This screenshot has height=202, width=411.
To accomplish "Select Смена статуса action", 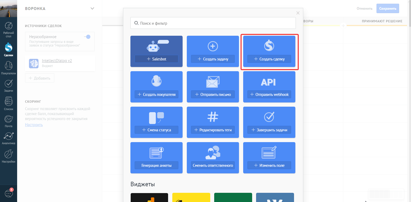I will click(x=156, y=130).
